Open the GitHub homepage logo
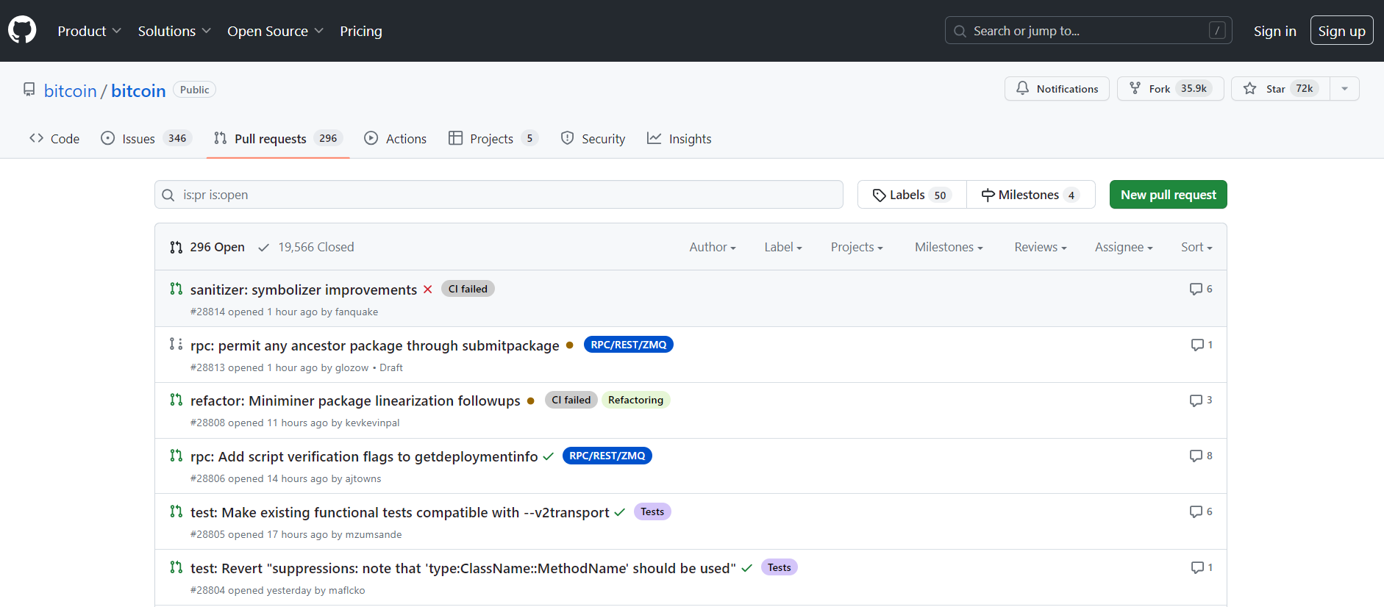 coord(22,30)
